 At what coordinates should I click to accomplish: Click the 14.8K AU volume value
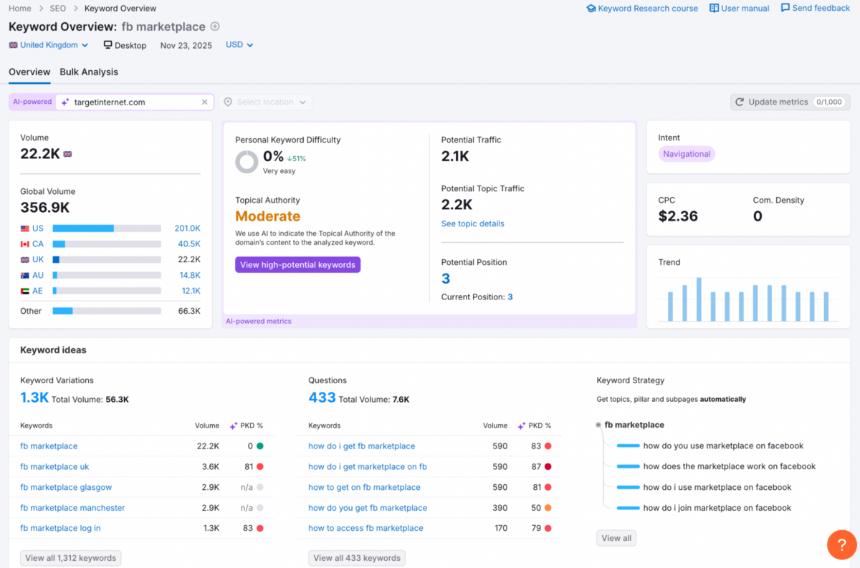point(190,275)
